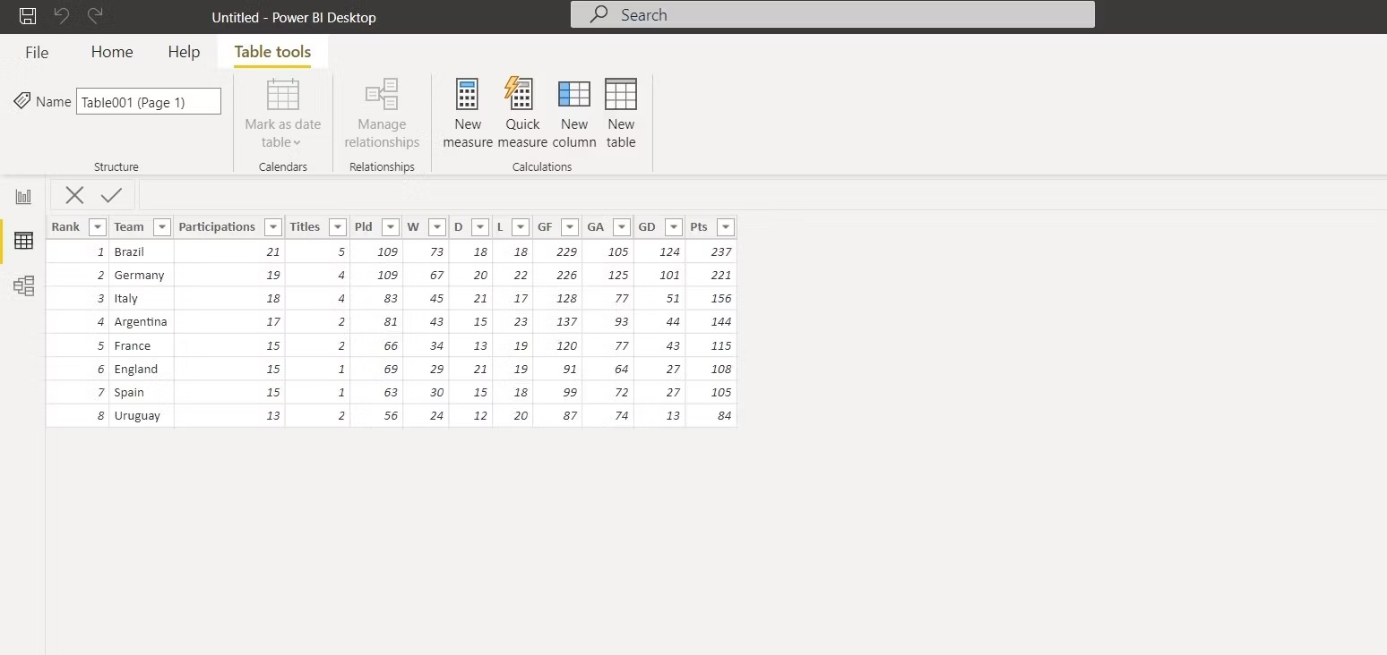Select the Argentina team cell
Screen dimensions: 1387x655
tap(142, 321)
